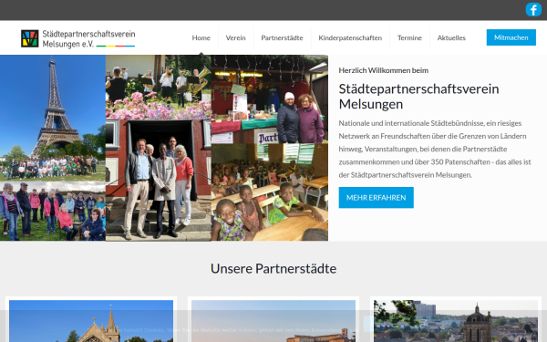Click the Eiffel Tower photo
This screenshot has height=342, width=547.
click(x=53, y=118)
